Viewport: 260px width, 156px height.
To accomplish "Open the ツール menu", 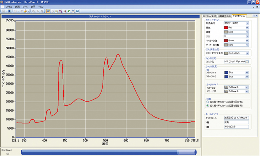I will click(x=25, y=7).
